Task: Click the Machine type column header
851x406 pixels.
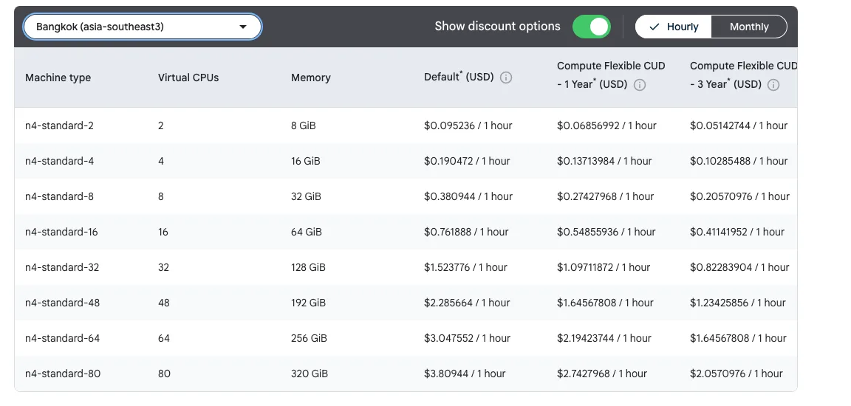Action: (x=58, y=78)
